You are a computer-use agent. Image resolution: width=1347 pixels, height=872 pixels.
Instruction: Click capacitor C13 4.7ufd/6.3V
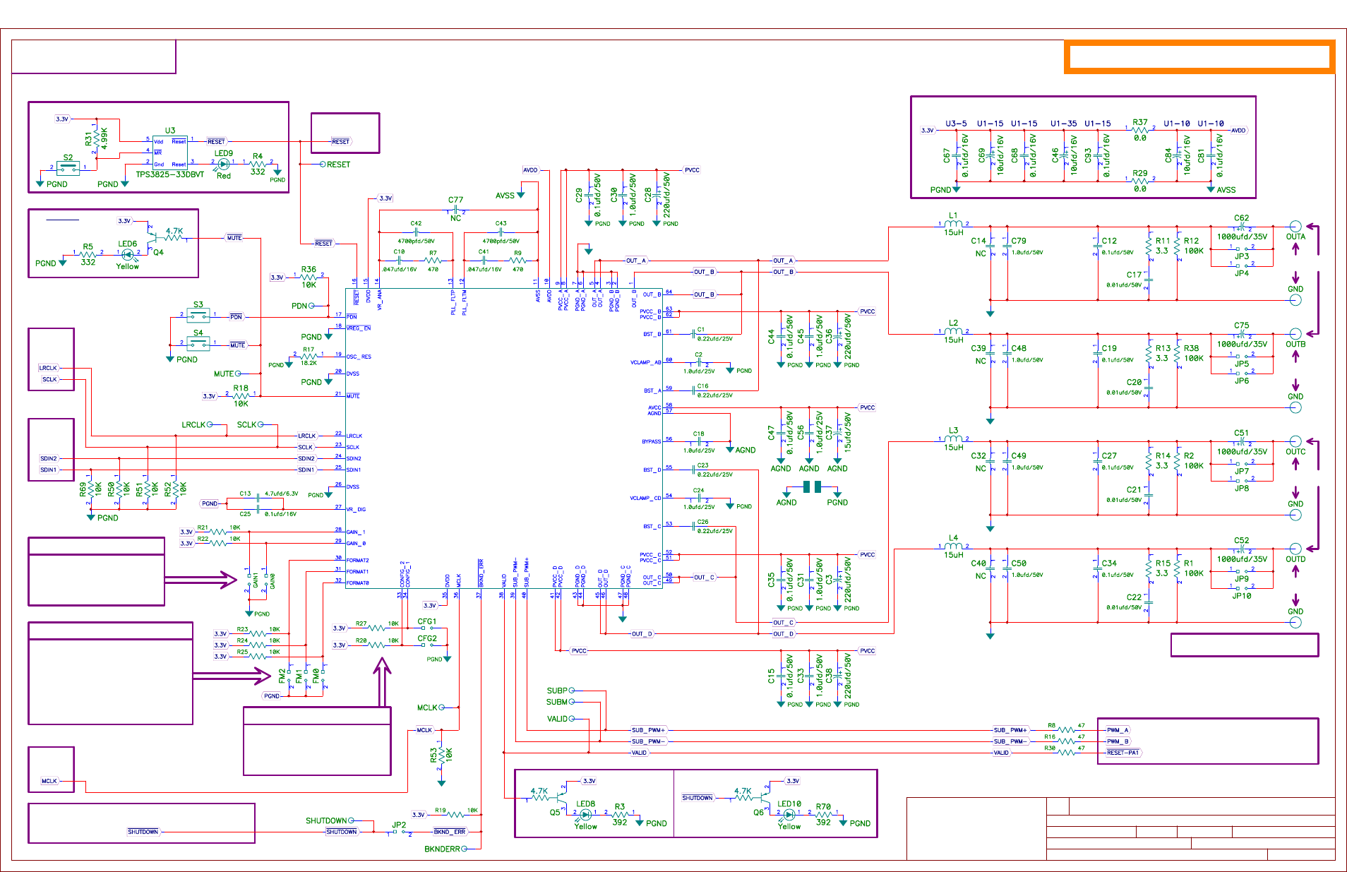[258, 498]
